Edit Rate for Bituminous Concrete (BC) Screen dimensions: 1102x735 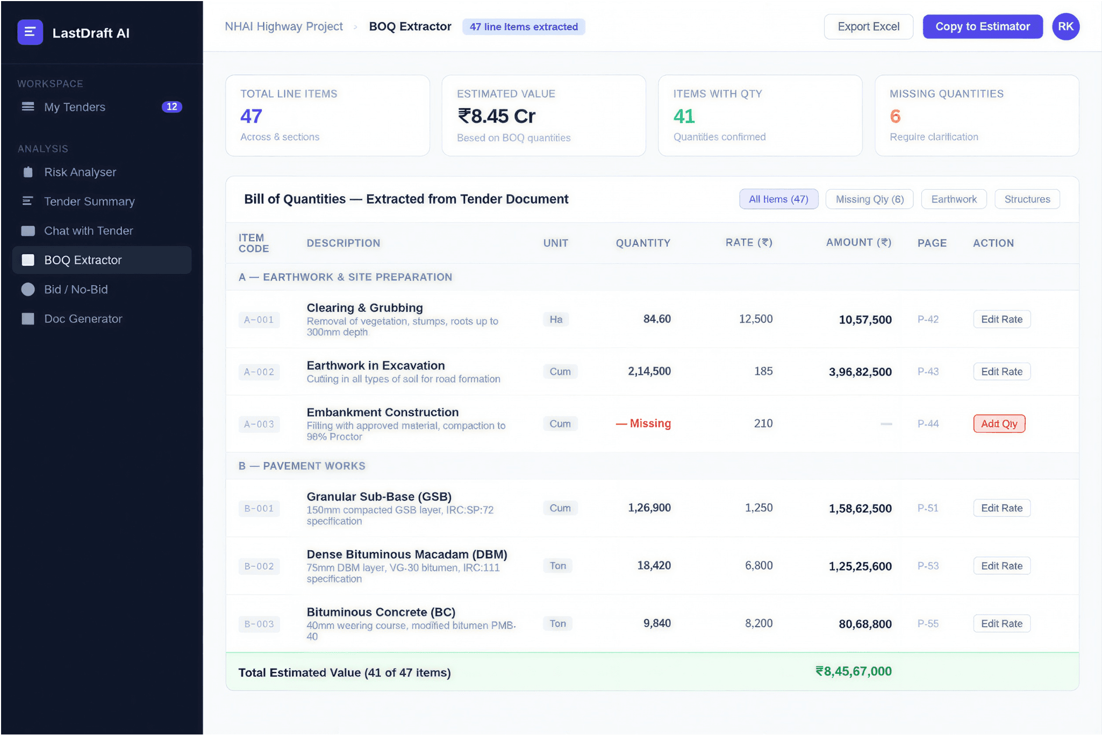coord(1001,624)
